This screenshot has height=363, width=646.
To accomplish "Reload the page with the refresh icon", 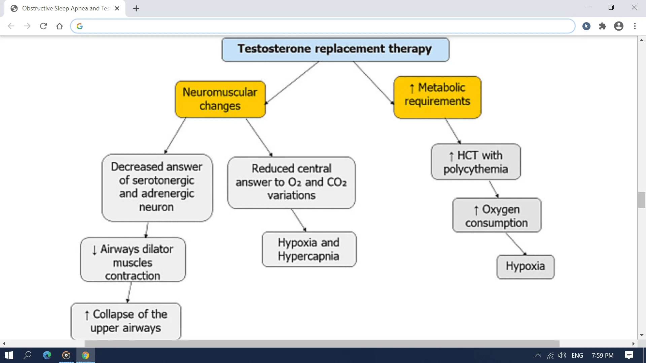I will tap(43, 26).
